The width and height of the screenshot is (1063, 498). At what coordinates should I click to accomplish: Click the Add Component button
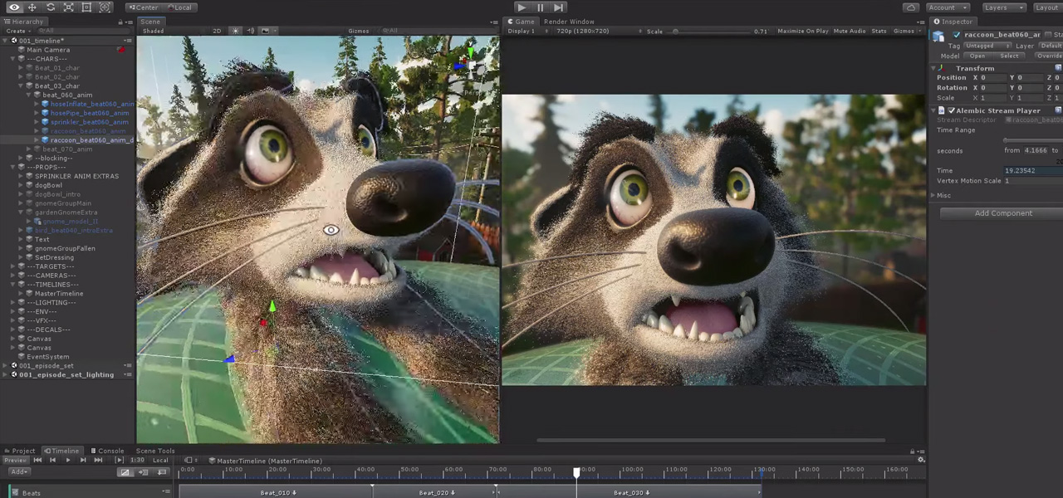[1002, 213]
